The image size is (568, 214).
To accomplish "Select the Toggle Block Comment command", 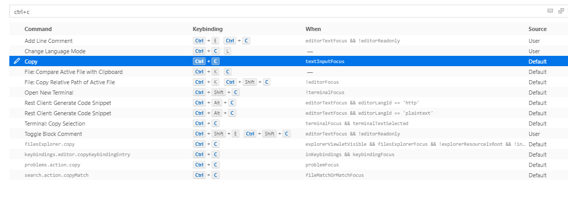I will pyautogui.click(x=53, y=134).
